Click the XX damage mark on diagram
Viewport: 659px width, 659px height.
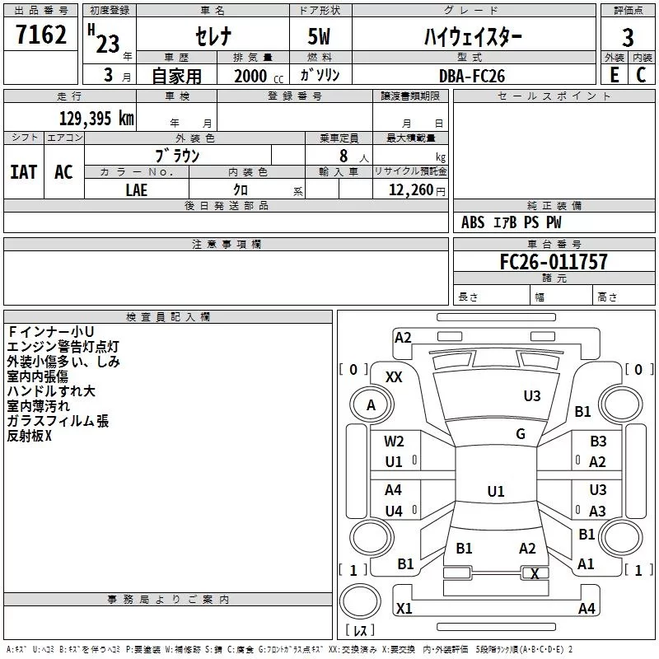[394, 376]
